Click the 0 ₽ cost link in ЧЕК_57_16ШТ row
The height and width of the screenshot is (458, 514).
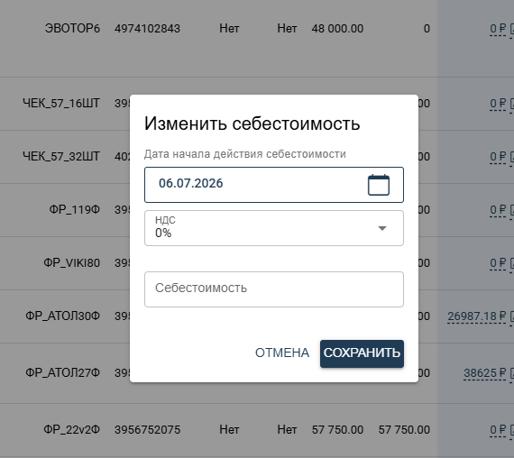(x=498, y=104)
